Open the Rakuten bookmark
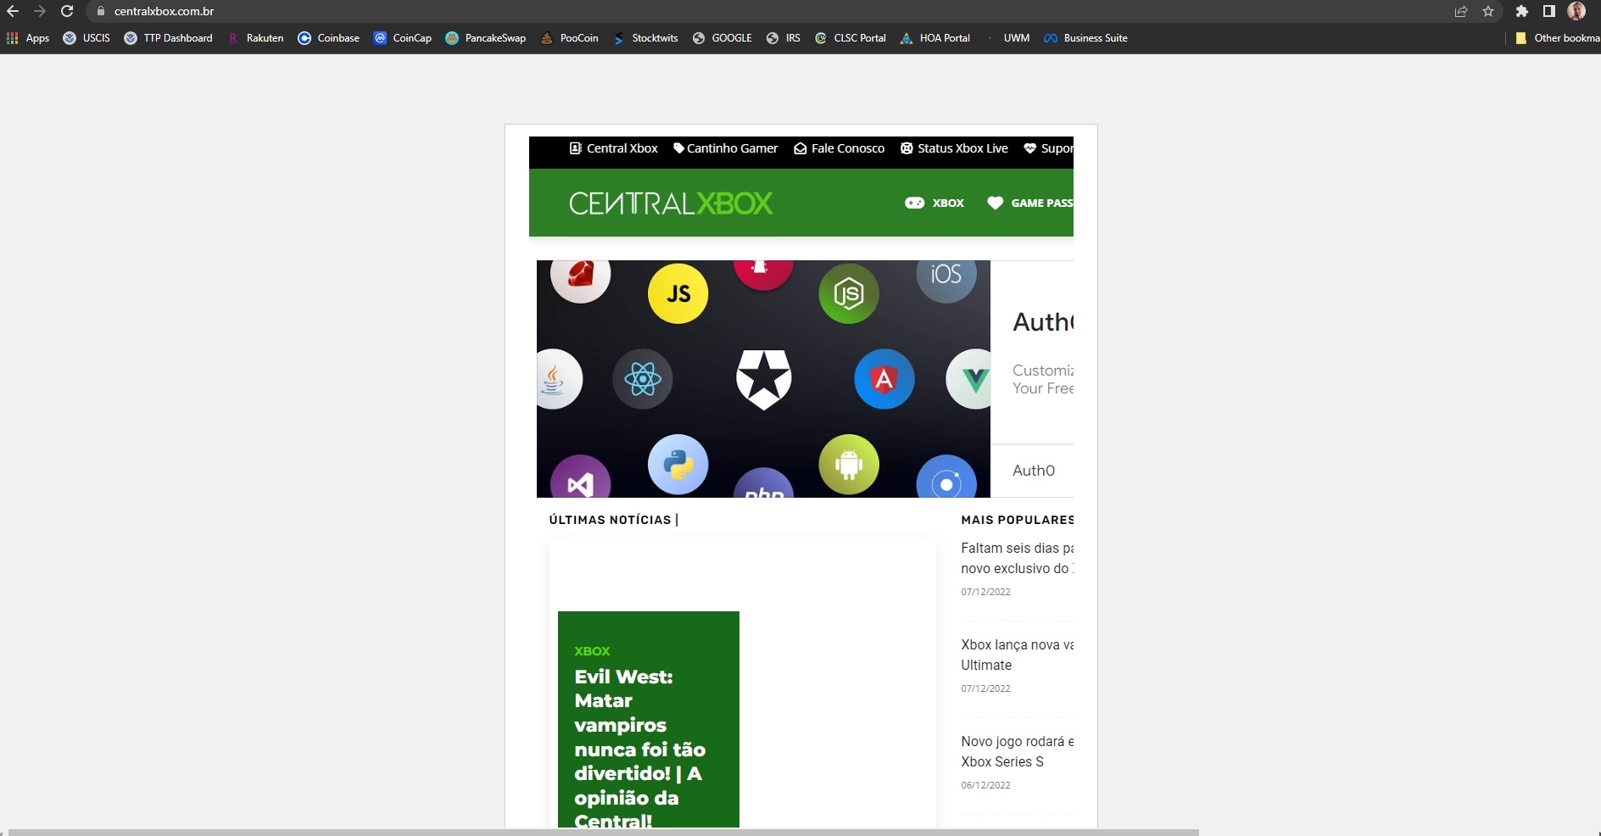 pos(255,38)
